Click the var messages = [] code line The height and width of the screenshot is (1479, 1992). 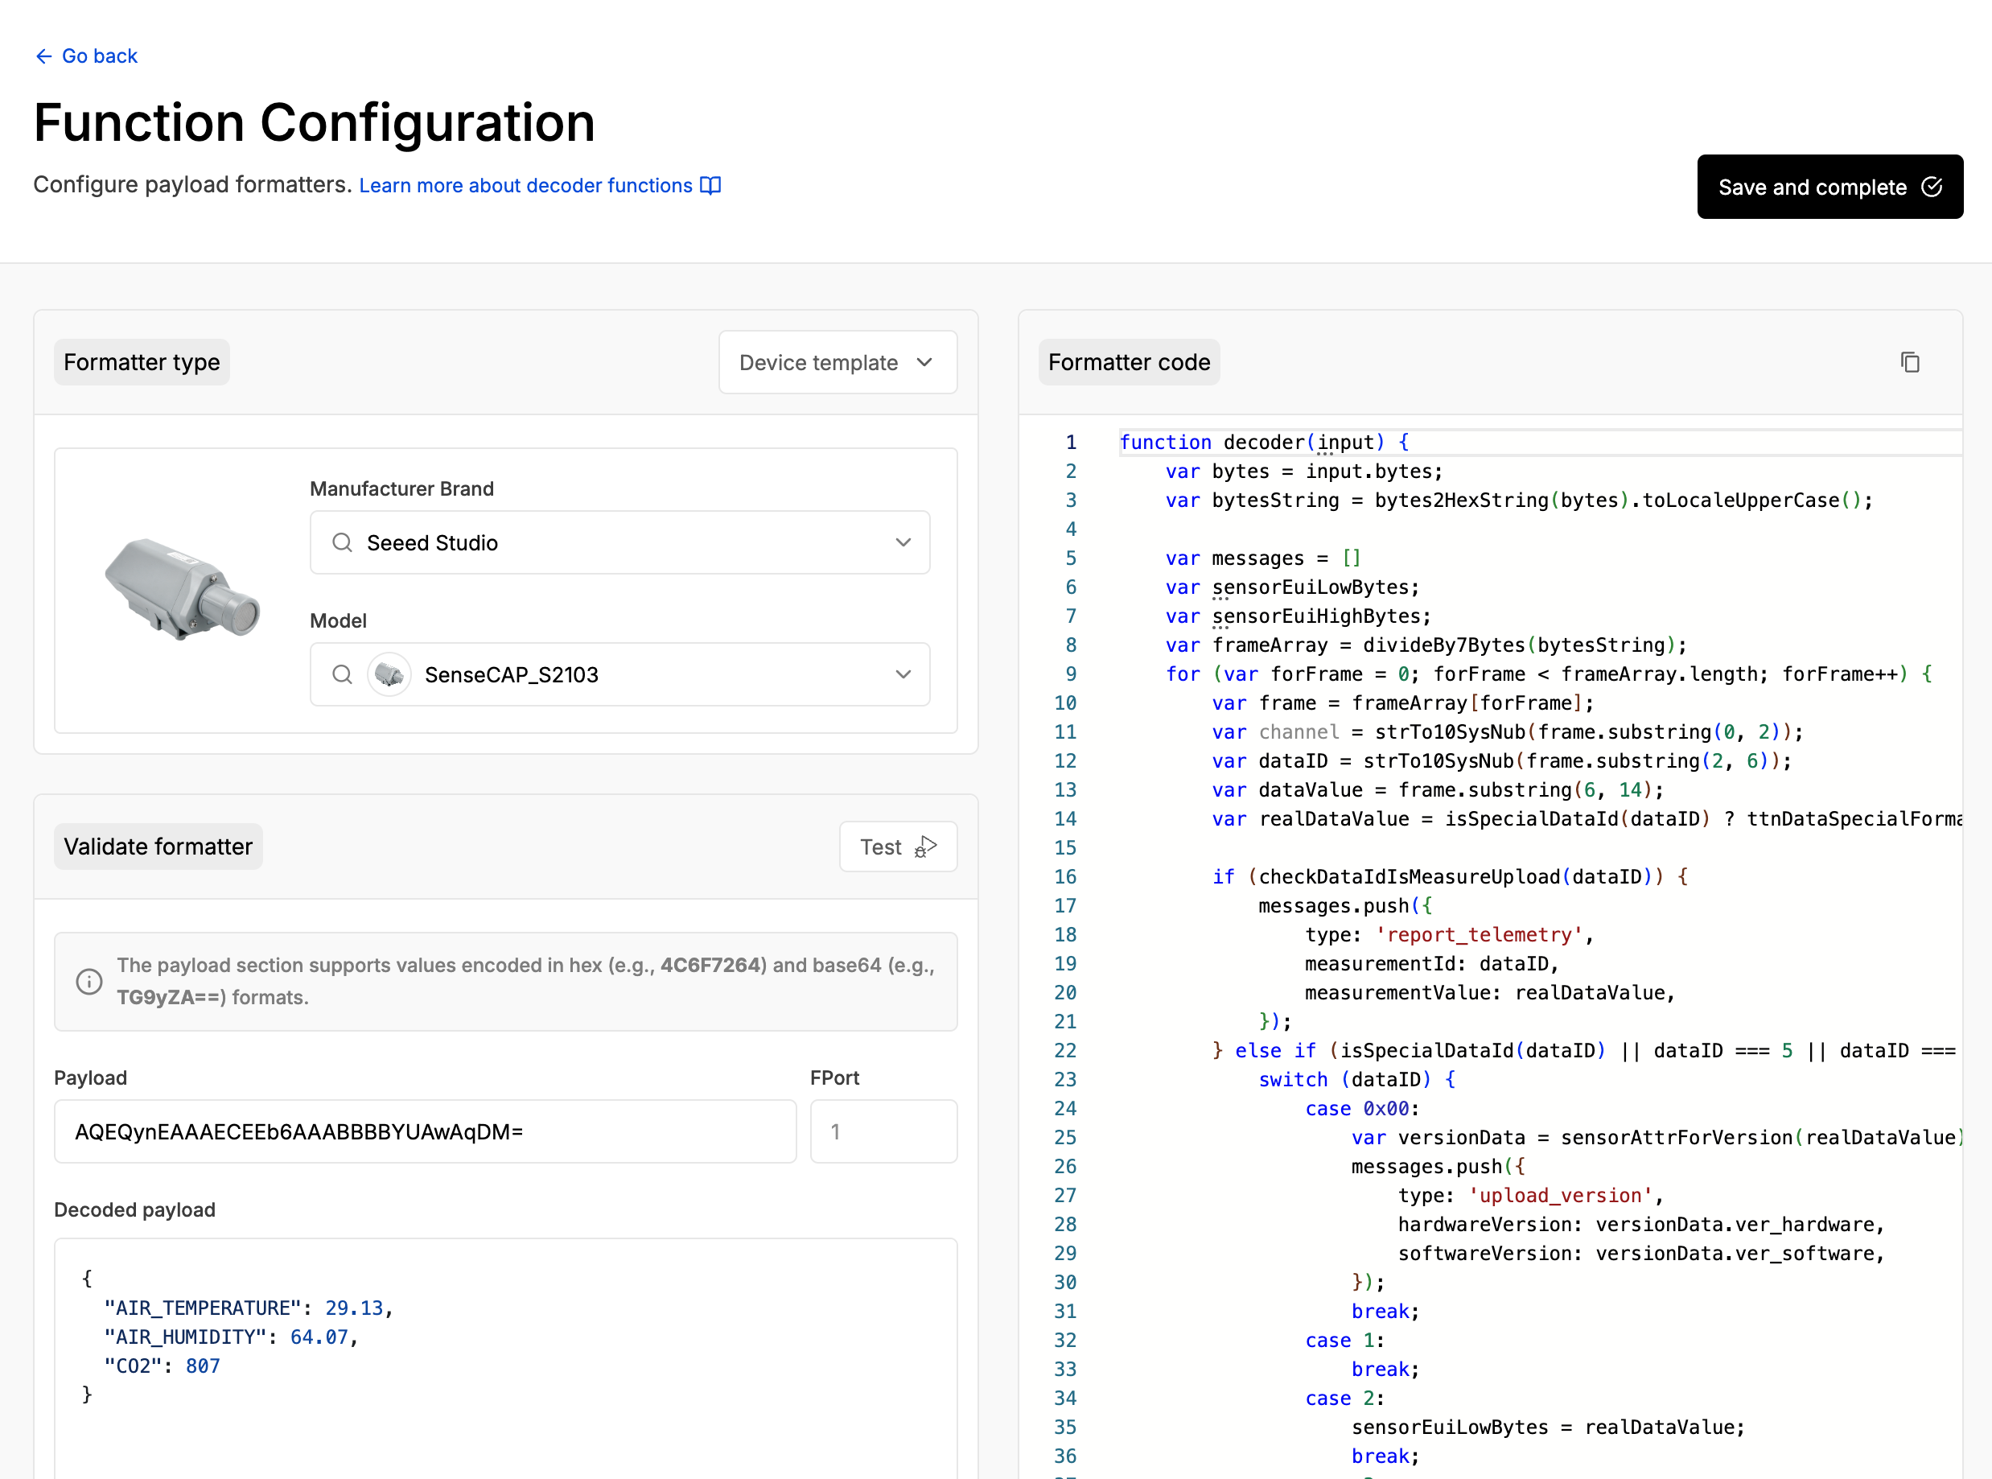[1262, 558]
